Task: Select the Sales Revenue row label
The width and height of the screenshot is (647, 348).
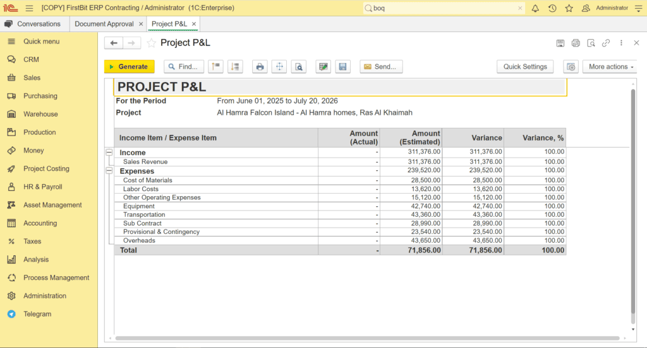Action: [145, 162]
